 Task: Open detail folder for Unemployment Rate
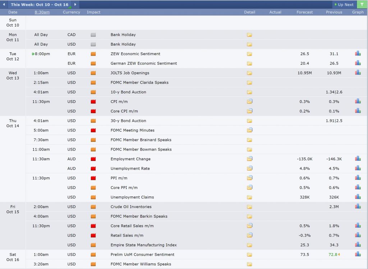click(250, 168)
